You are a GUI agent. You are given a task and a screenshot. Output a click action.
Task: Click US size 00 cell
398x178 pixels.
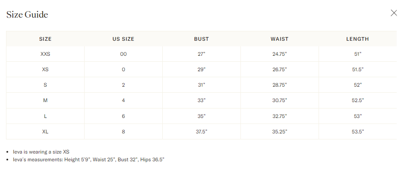point(123,54)
